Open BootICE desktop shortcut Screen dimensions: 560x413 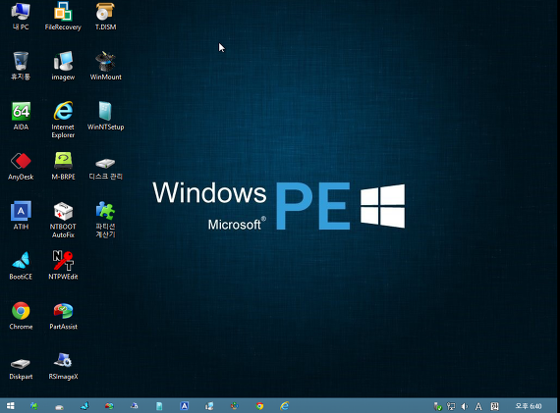(21, 266)
